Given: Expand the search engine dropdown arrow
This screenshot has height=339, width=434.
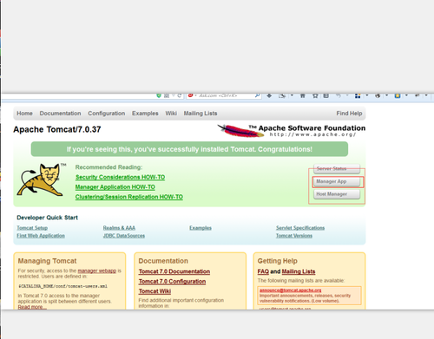Looking at the screenshot, I should click(x=195, y=95).
